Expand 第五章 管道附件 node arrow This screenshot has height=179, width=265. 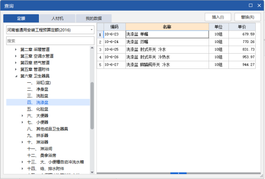[16, 69]
